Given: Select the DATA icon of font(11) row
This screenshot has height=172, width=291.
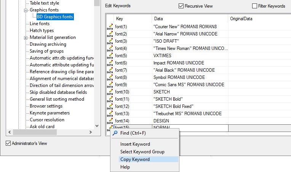Looking at the screenshot, I should click(109, 99).
